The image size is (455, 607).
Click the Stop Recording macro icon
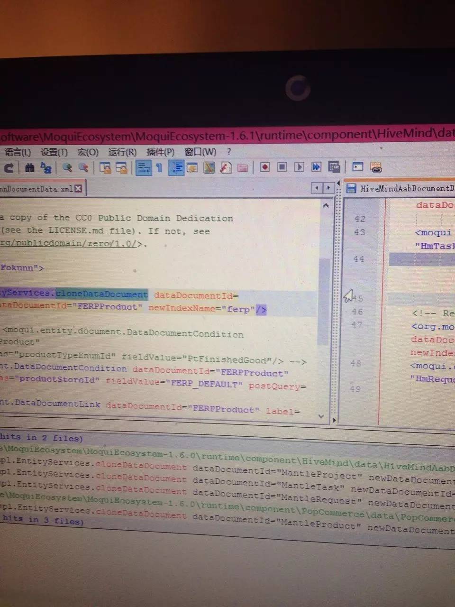[x=282, y=167]
